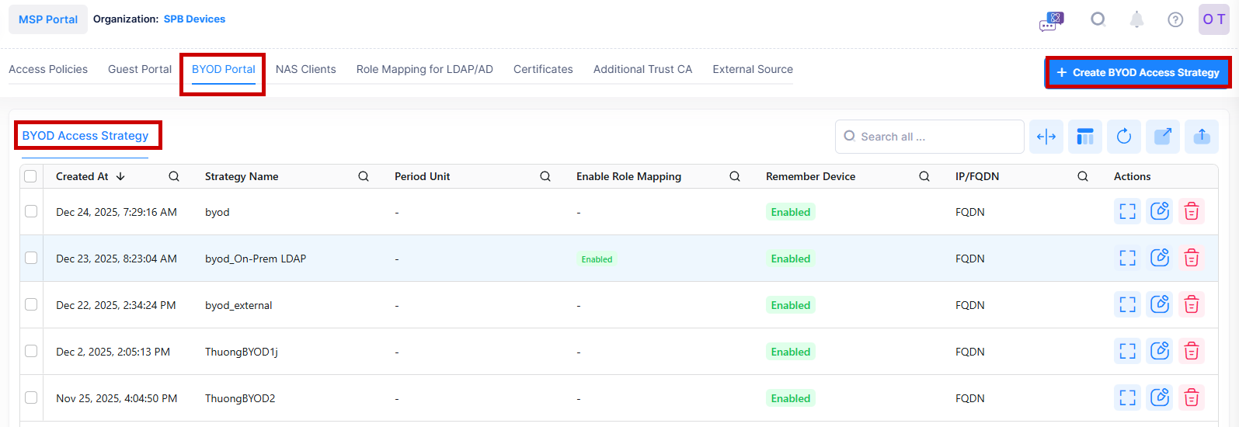This screenshot has width=1239, height=427.
Task: Sort by Created At descending arrow
Action: tap(120, 176)
